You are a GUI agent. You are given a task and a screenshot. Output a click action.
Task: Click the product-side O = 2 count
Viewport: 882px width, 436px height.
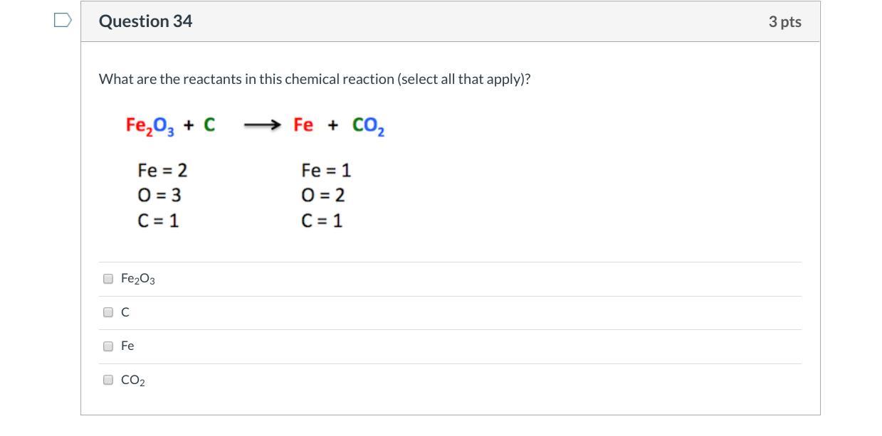point(323,196)
